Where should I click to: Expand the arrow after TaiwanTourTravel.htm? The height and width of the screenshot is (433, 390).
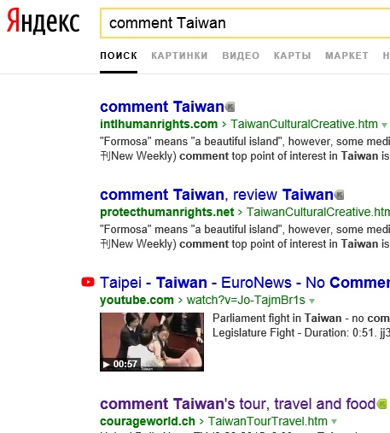pyautogui.click(x=335, y=422)
